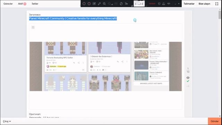The image size is (222, 125).
Task: Open the İletiler tab
Action: 35,4
